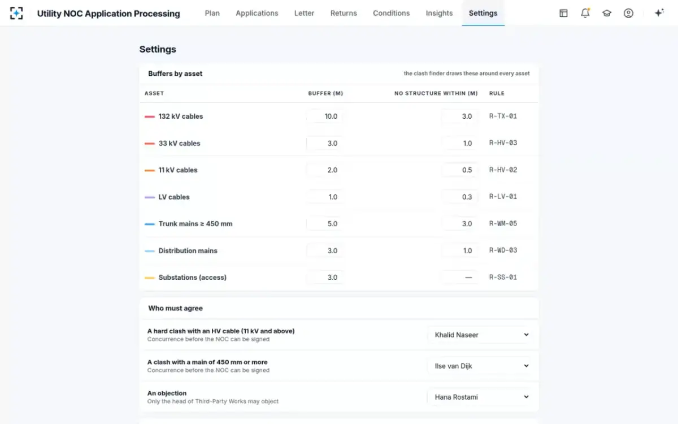Open HV cable clash approver dropdown

coord(480,335)
